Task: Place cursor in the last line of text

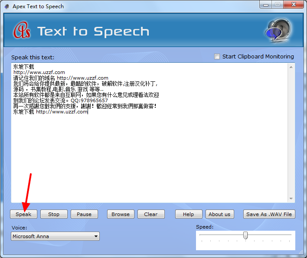Action: (50, 112)
